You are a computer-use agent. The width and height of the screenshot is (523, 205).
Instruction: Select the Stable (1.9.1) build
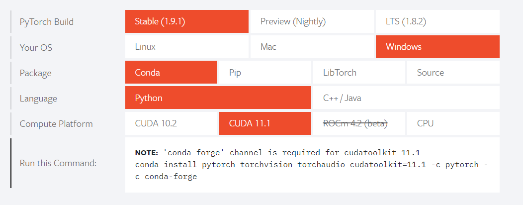click(186, 22)
